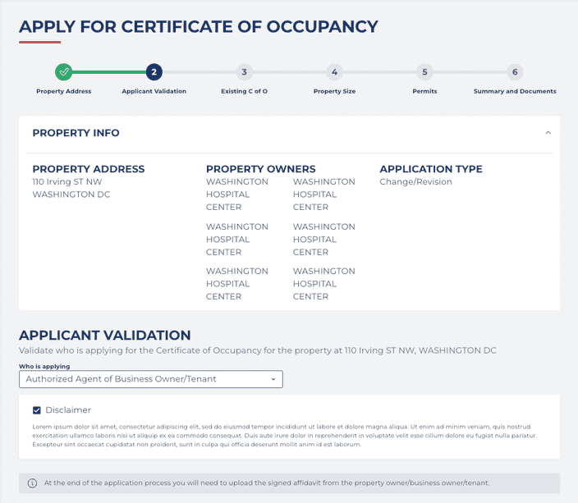
Task: Jump to step 4 Property Size circle
Action: 334,72
